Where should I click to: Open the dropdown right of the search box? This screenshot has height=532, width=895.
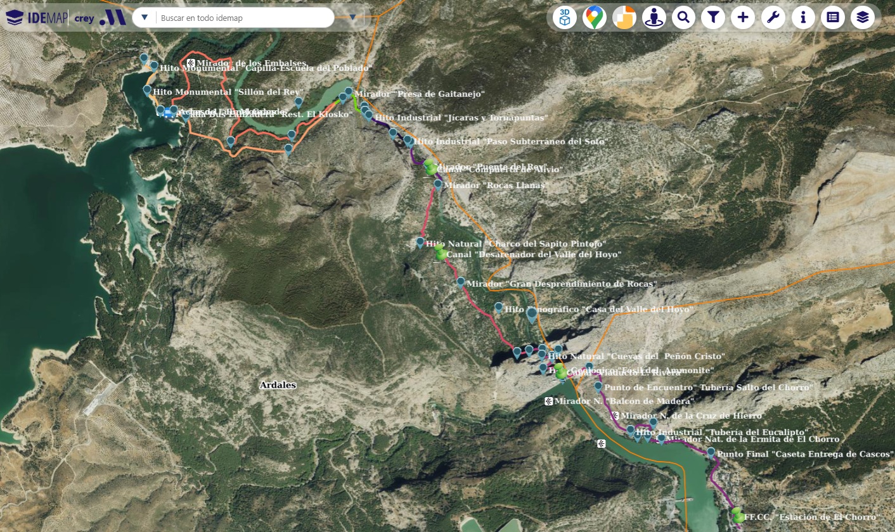tap(352, 18)
